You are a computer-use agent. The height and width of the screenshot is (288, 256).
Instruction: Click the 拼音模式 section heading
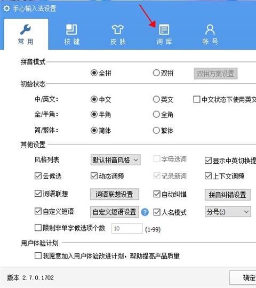tap(33, 62)
